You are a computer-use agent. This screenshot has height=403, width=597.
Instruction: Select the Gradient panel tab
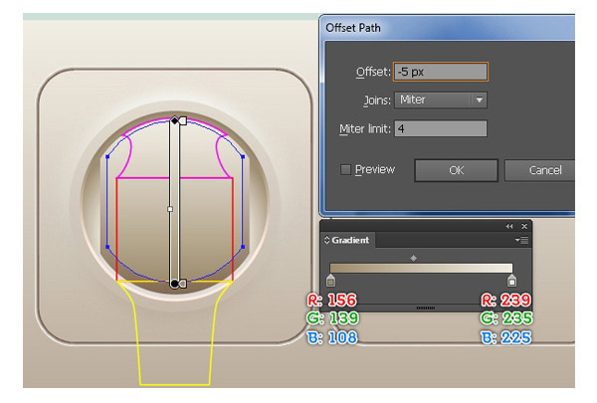[347, 241]
